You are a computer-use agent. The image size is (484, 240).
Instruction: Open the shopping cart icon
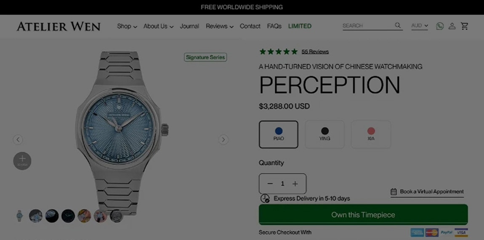coord(464,26)
